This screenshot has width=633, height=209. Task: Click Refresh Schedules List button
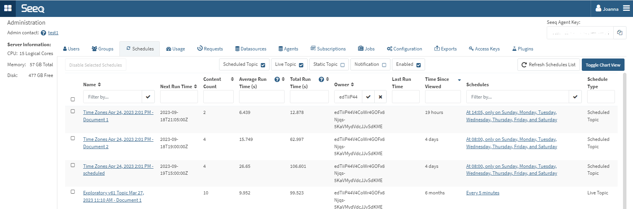[x=548, y=65]
